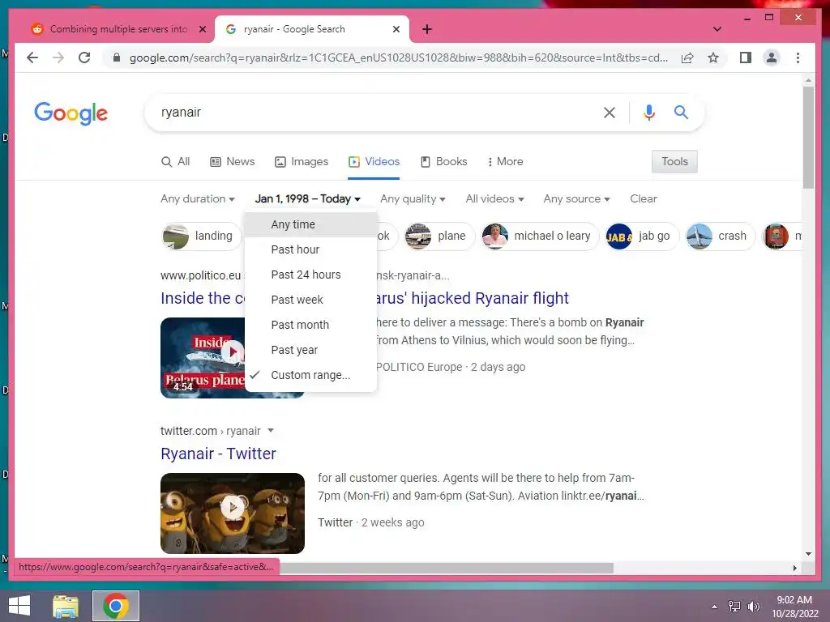Screen dimensions: 830x622
Task: Bookmark this page with star icon
Action: (x=713, y=58)
